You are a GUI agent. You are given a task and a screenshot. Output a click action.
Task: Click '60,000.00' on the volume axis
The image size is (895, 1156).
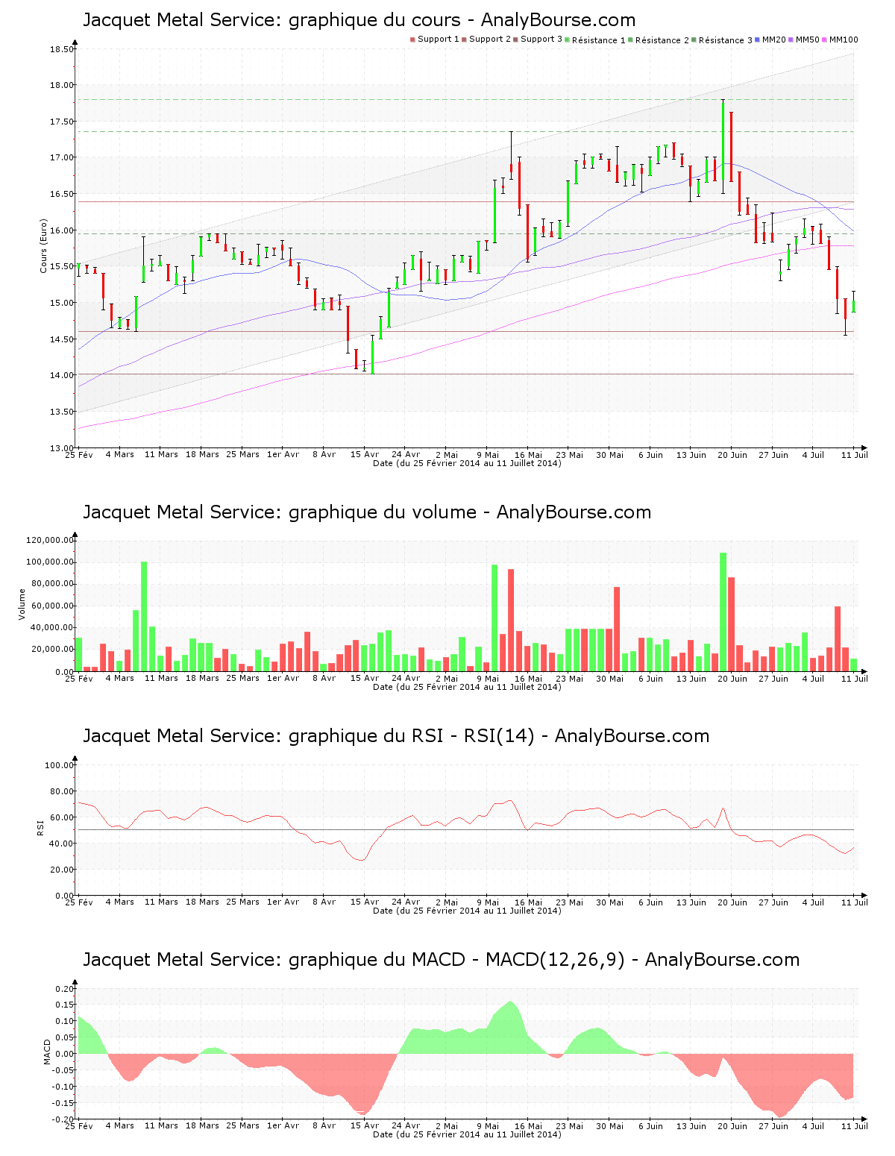pyautogui.click(x=52, y=606)
